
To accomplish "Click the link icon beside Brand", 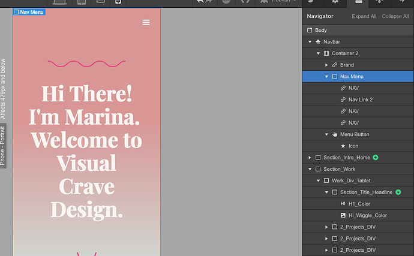I will coord(335,65).
